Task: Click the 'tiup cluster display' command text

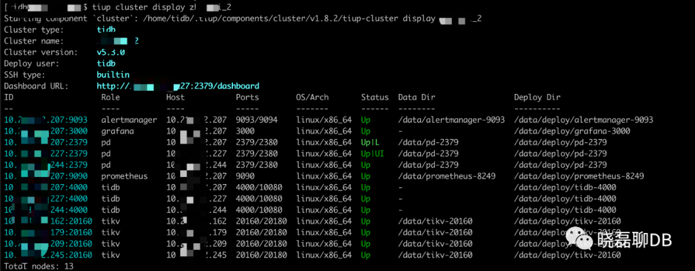Action: [138, 7]
